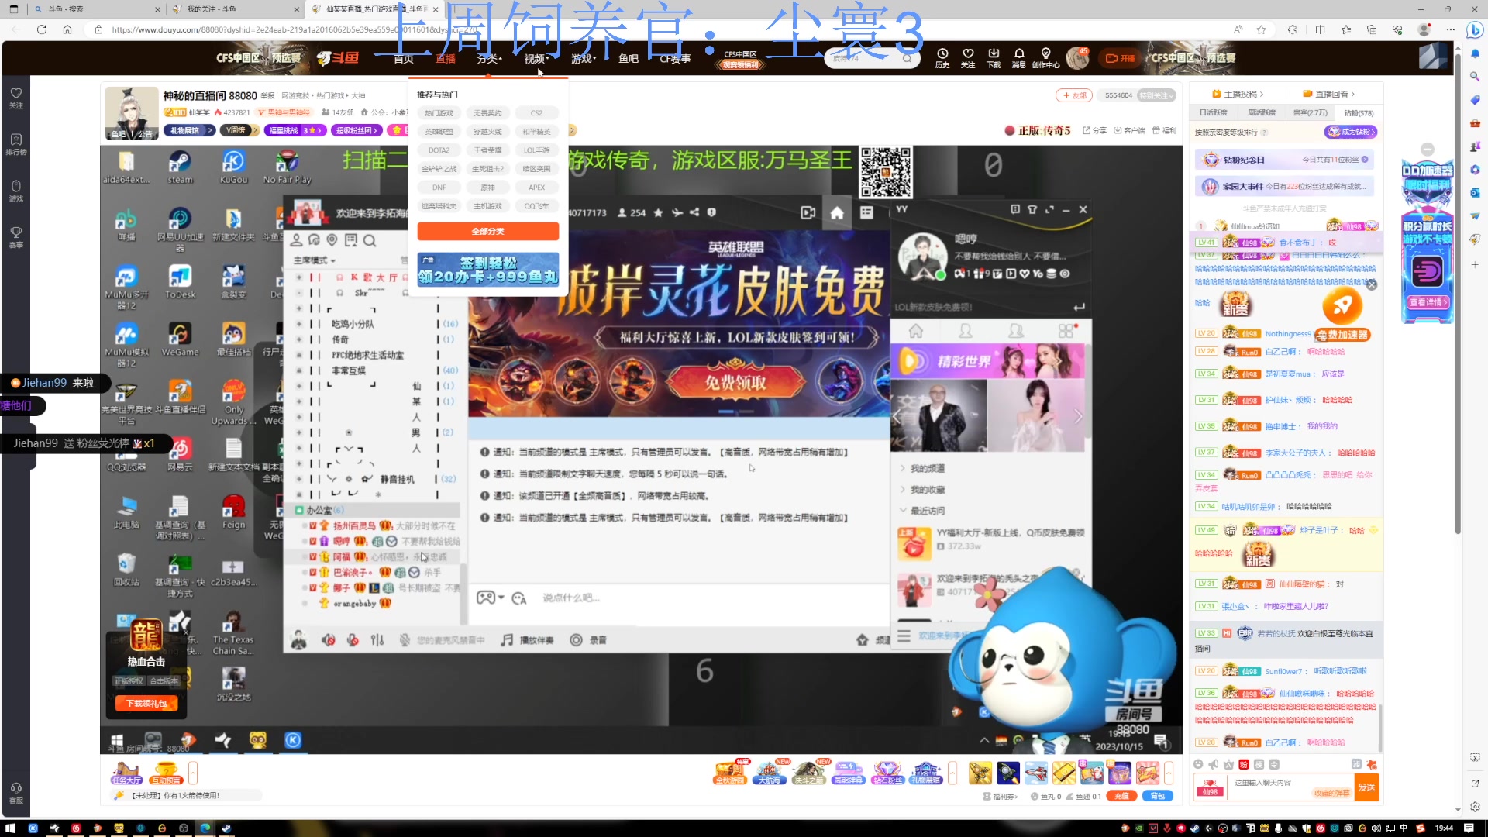Switch to the 钻粉(578) tab
1488x837 pixels.
click(x=1359, y=112)
